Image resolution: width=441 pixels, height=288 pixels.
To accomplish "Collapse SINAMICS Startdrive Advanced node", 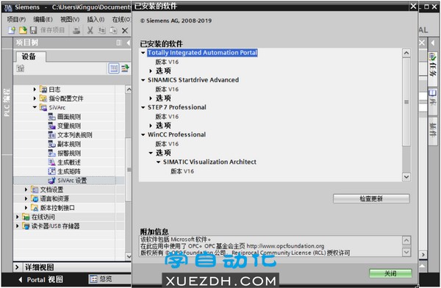I will (143, 80).
